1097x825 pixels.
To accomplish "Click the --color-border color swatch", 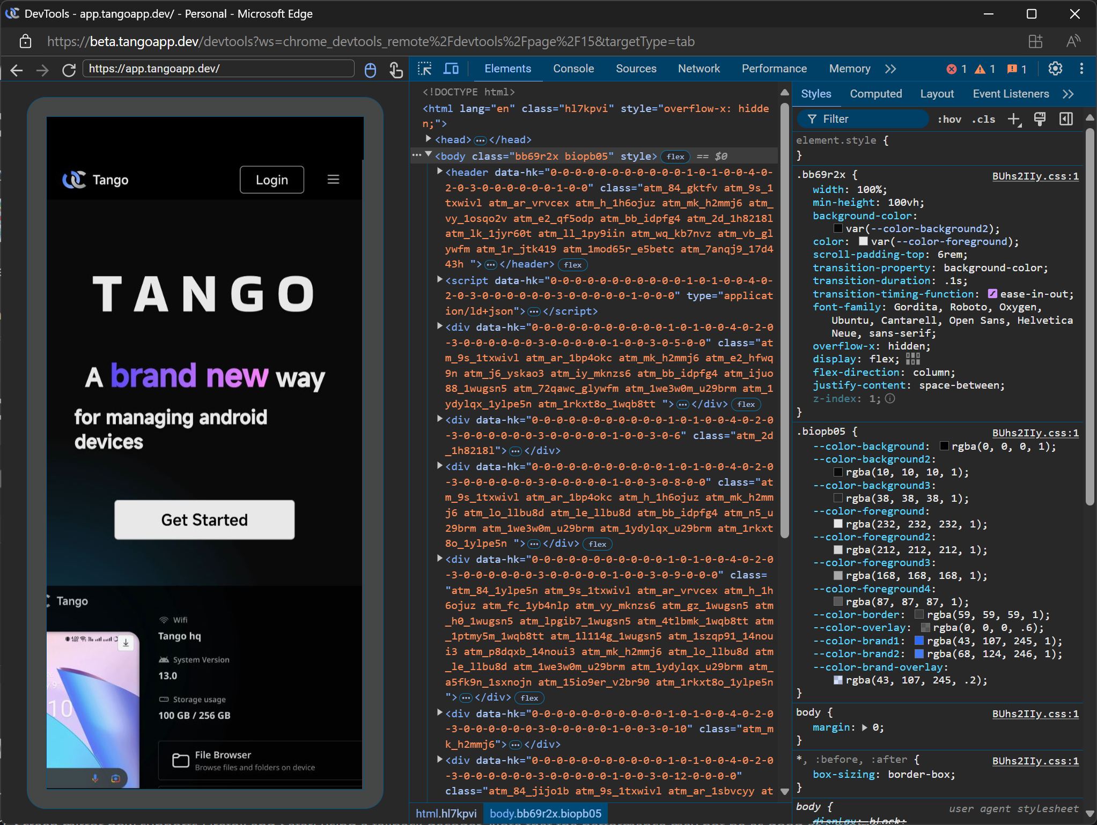I will (x=919, y=615).
